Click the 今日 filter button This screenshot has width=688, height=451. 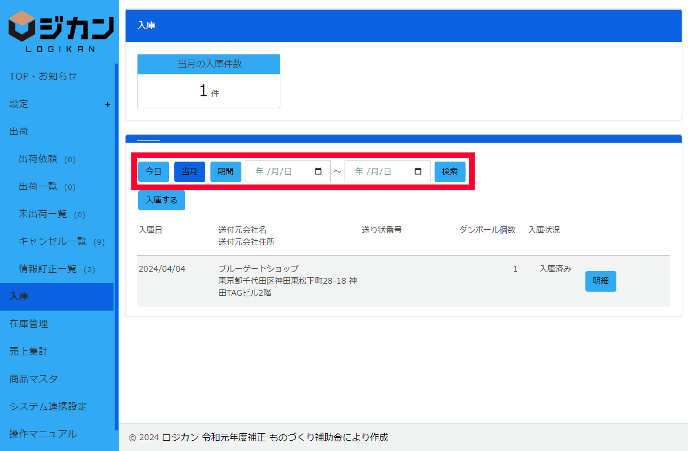(153, 171)
